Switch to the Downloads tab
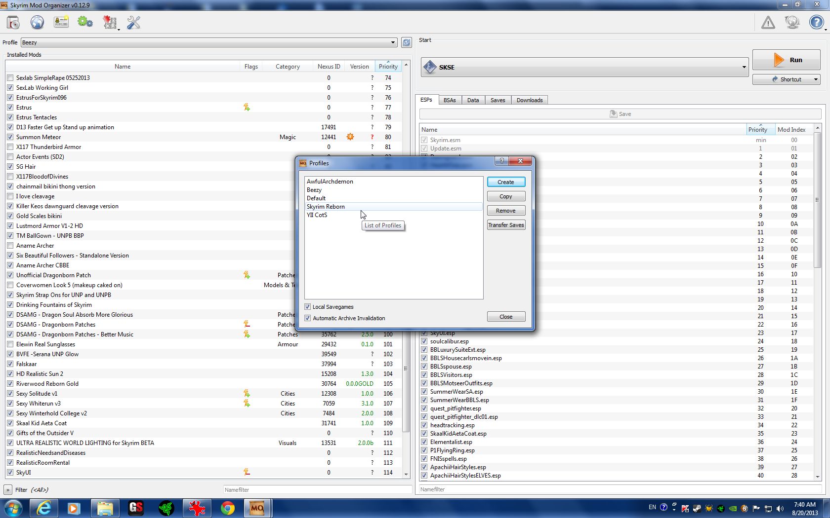 529,100
